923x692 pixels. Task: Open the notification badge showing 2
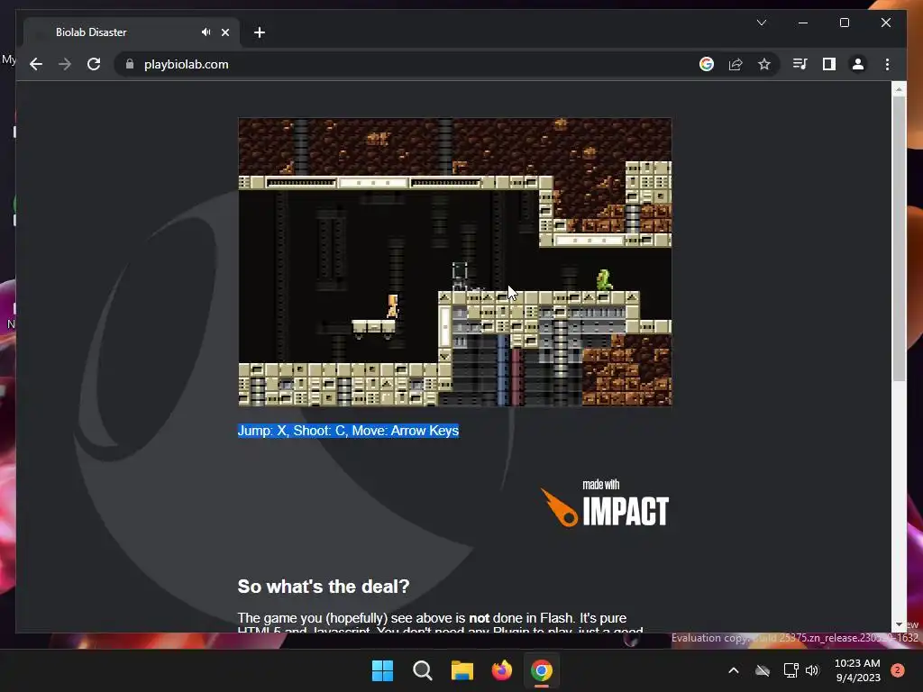click(x=897, y=670)
